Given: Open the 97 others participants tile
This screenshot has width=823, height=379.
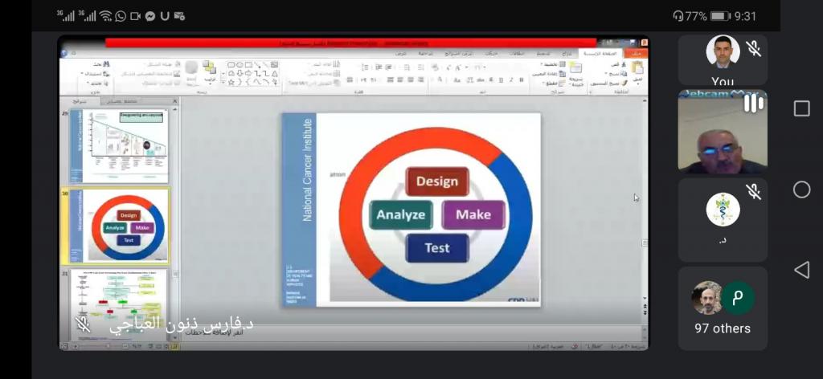Looking at the screenshot, I should [723, 309].
